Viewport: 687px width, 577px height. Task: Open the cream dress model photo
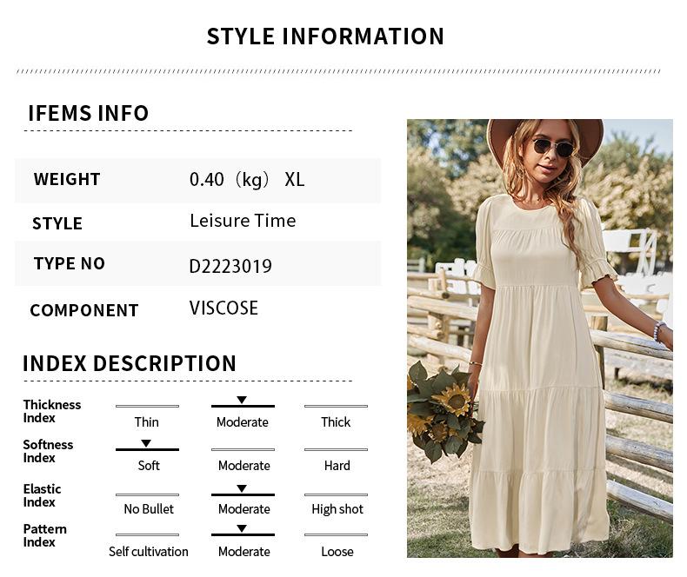[x=539, y=338]
